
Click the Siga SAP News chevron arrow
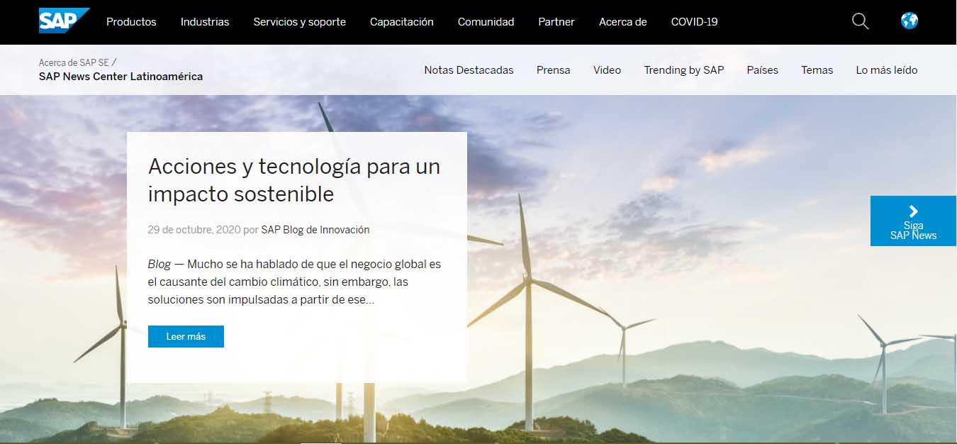913,211
